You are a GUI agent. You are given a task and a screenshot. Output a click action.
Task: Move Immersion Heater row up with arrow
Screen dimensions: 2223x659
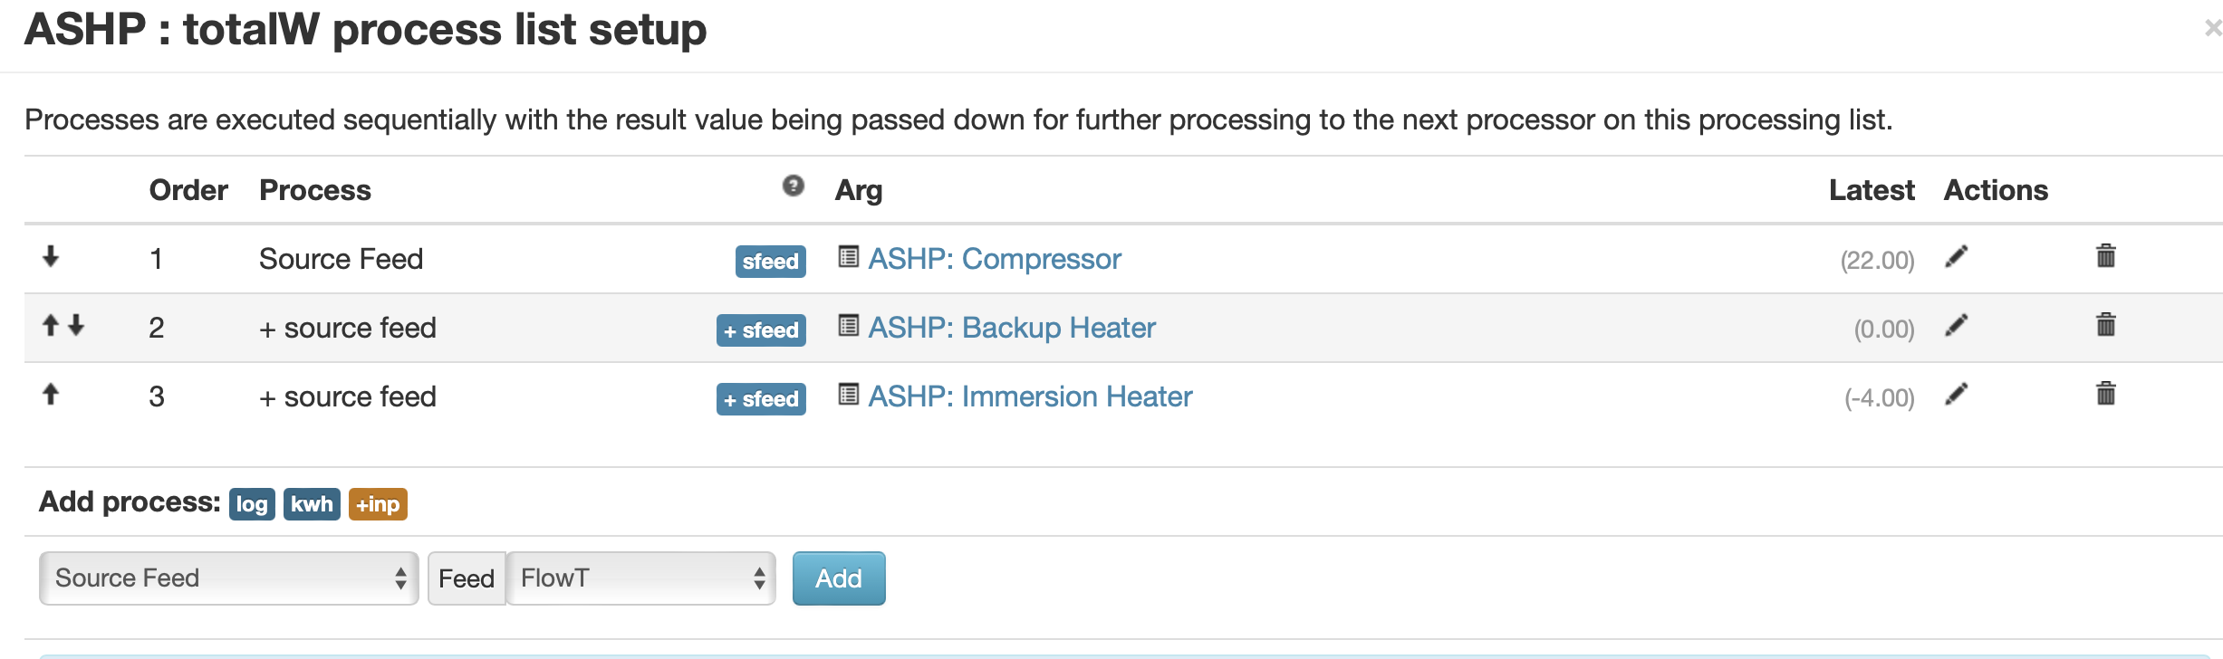(51, 394)
